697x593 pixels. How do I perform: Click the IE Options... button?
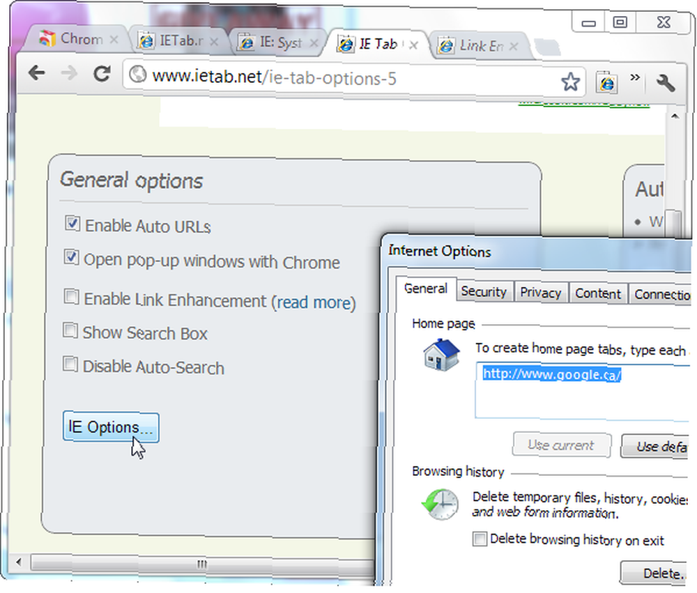(x=111, y=426)
